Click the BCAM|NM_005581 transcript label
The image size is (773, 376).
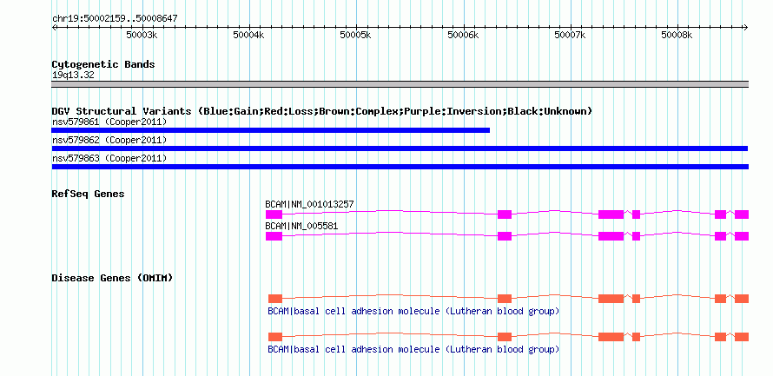coord(301,226)
